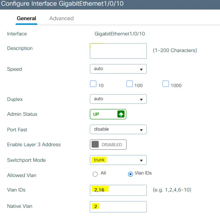Screen dimensions: 220x217
Task: Click the Duplex dropdown arrow
Action: pyautogui.click(x=141, y=100)
